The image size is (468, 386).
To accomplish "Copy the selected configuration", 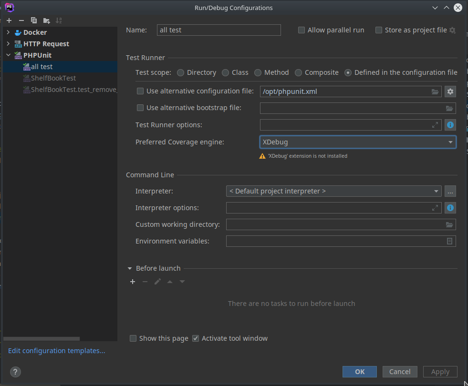I will (x=34, y=20).
